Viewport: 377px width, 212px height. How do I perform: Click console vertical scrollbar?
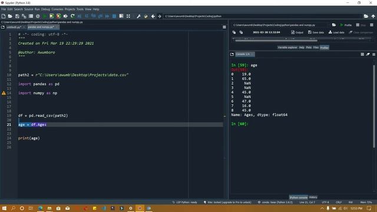click(x=374, y=106)
